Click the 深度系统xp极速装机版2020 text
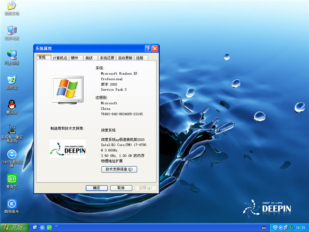 pos(123,140)
